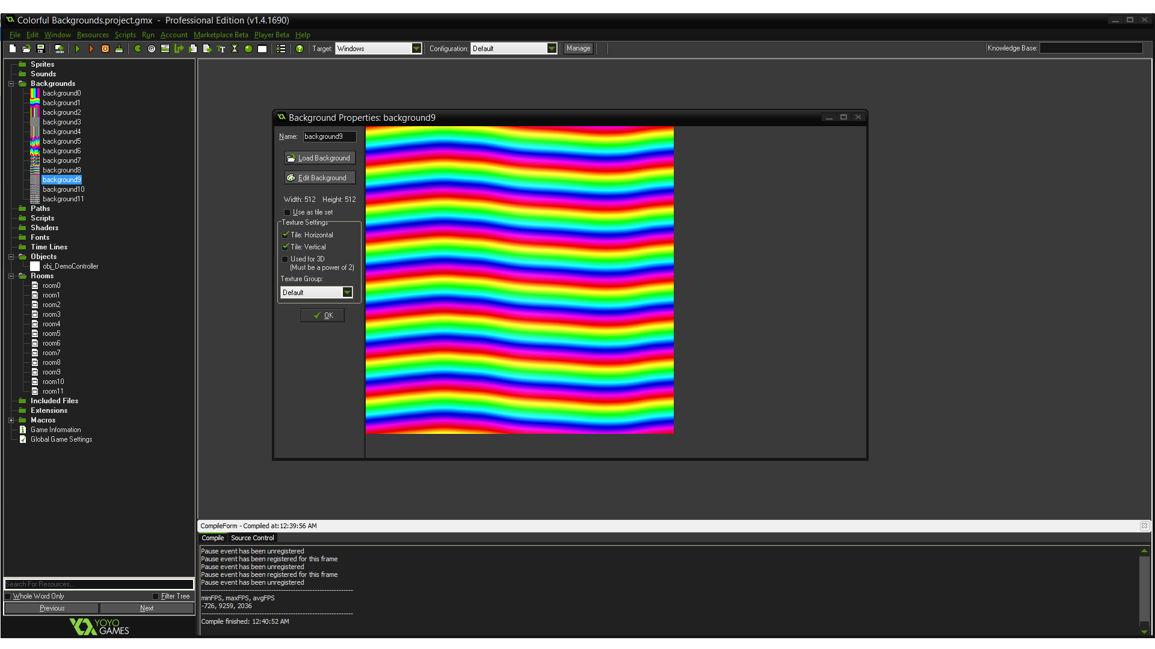Image resolution: width=1155 pixels, height=649 pixels.
Task: Switch to the Source Control tab
Action: pyautogui.click(x=252, y=538)
